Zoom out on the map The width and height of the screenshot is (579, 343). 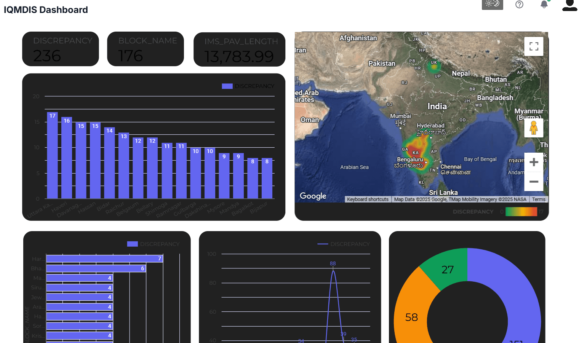(534, 182)
